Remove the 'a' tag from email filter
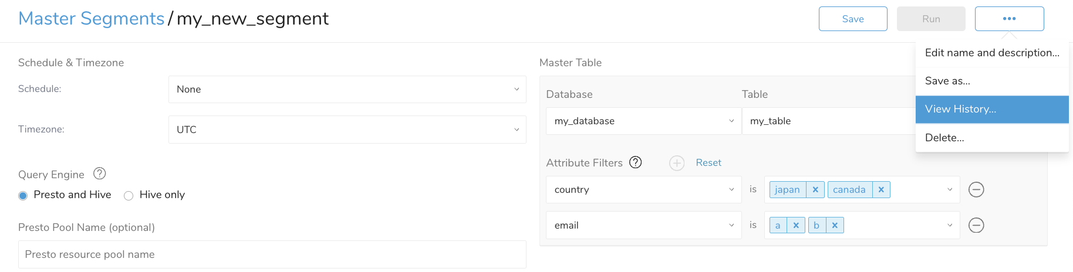 [795, 226]
